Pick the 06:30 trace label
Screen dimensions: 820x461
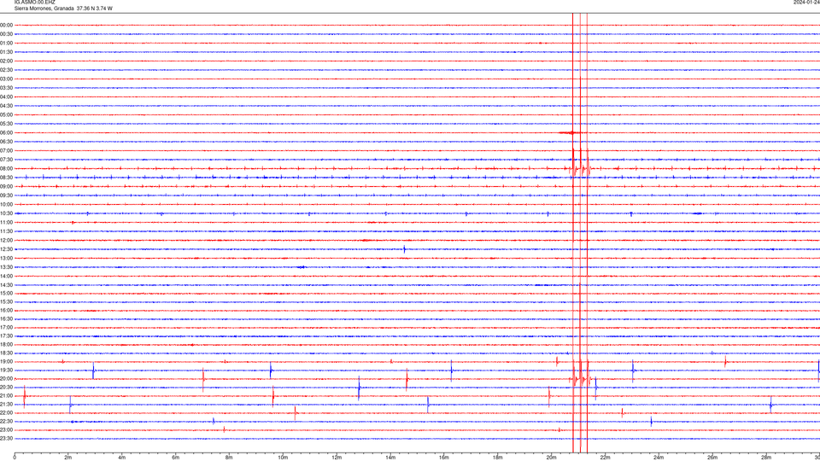click(x=6, y=142)
